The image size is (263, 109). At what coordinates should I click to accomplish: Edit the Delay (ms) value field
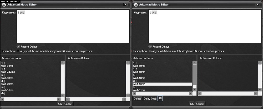point(160,99)
